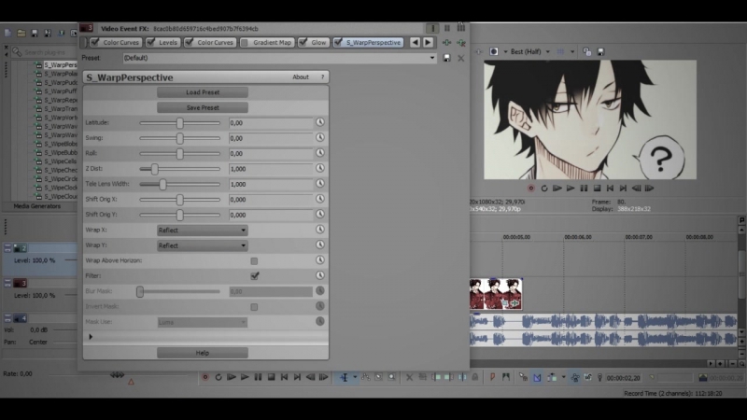Click the Load Preset button
Viewport: 747px width, 420px height.
203,92
